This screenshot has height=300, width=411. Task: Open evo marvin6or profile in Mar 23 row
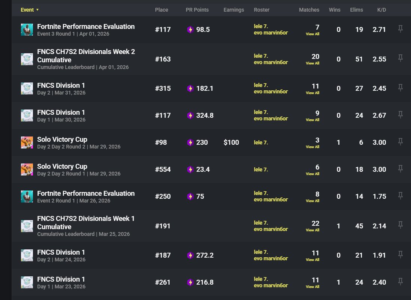(271, 285)
